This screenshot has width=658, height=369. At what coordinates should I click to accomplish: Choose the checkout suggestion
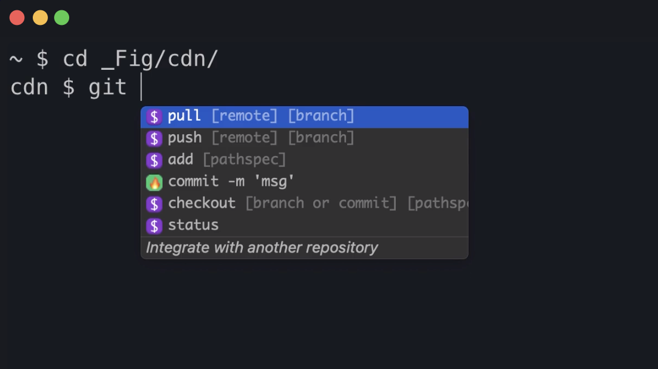tap(202, 204)
